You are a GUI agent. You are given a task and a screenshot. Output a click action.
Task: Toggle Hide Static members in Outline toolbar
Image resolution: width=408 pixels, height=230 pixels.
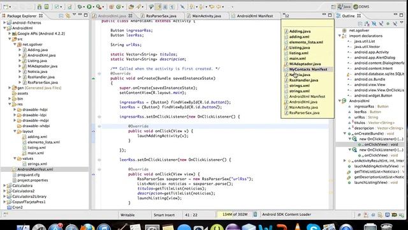(x=381, y=24)
